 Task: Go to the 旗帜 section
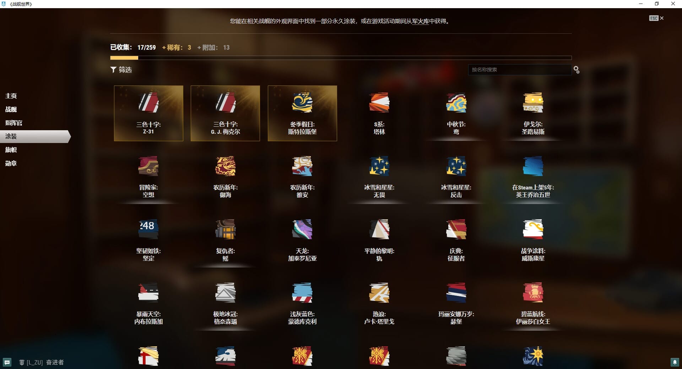click(x=11, y=150)
